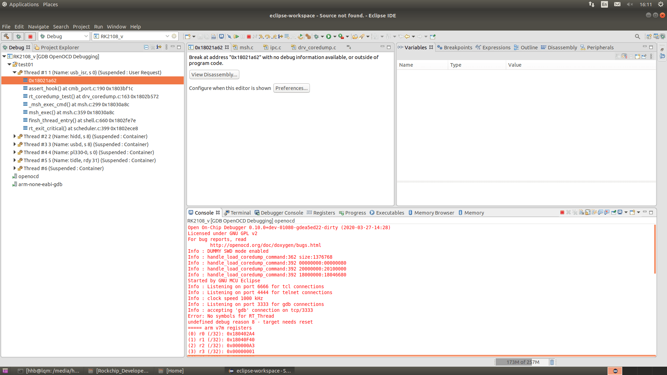Toggle Show Type Names in Variables toolbar

pos(618,56)
